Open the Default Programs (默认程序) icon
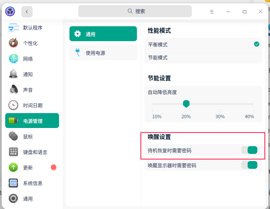The image size is (270, 209). [x=13, y=28]
